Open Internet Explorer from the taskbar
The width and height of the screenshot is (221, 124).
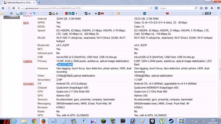15,121
